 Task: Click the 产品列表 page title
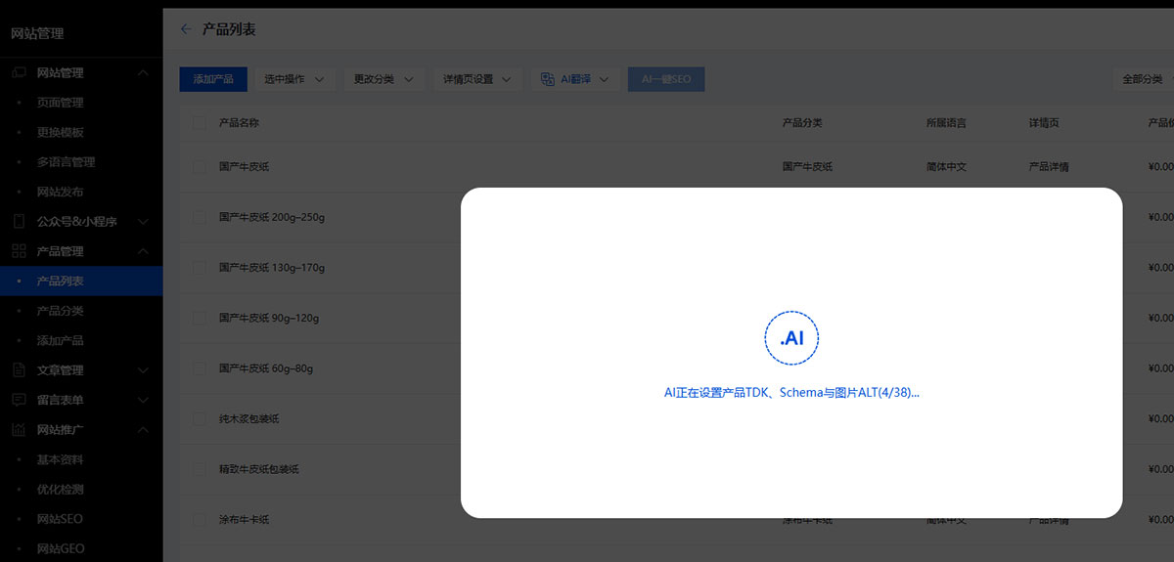pos(229,29)
